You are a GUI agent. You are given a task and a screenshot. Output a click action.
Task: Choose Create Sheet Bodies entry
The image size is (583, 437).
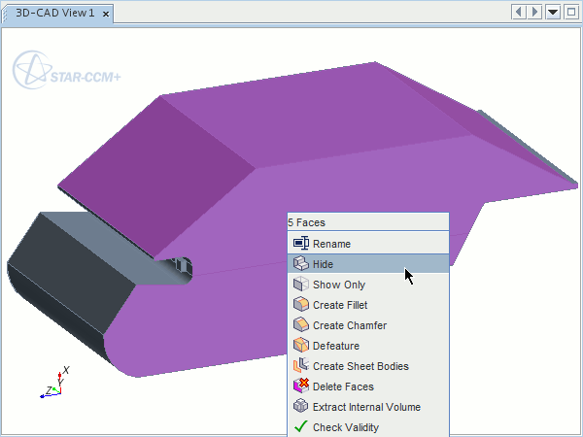(368, 366)
